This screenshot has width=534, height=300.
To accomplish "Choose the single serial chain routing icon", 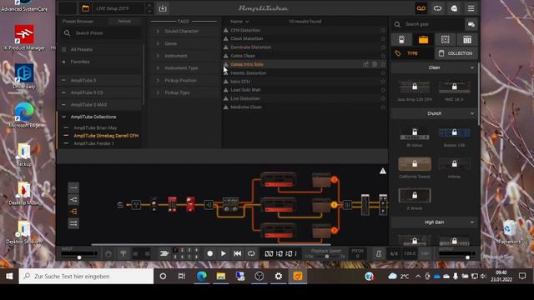I will 73,187.
